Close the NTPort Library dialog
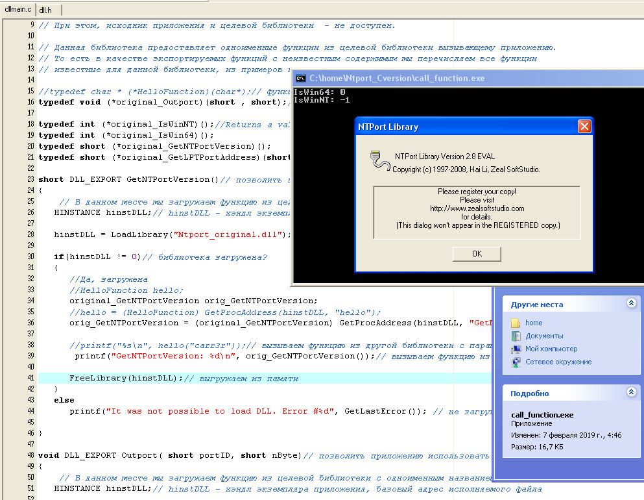The image size is (644, 500). (584, 127)
